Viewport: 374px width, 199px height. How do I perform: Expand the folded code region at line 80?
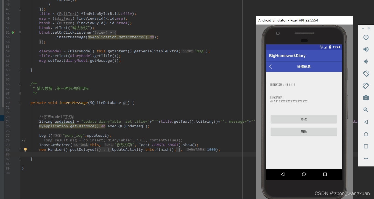coord(19,149)
